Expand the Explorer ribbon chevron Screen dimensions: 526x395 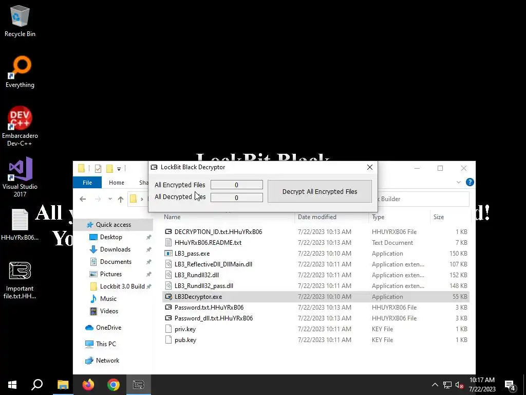tap(459, 183)
